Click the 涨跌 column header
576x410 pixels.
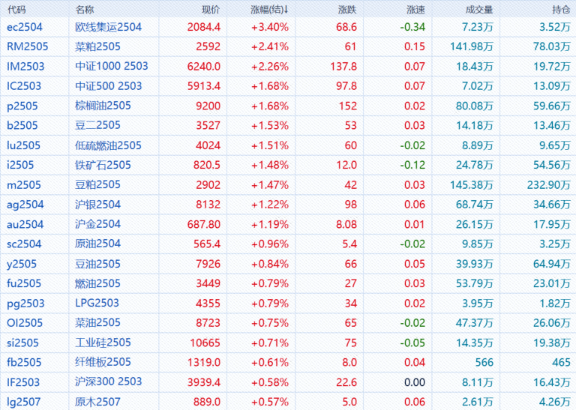coord(347,10)
